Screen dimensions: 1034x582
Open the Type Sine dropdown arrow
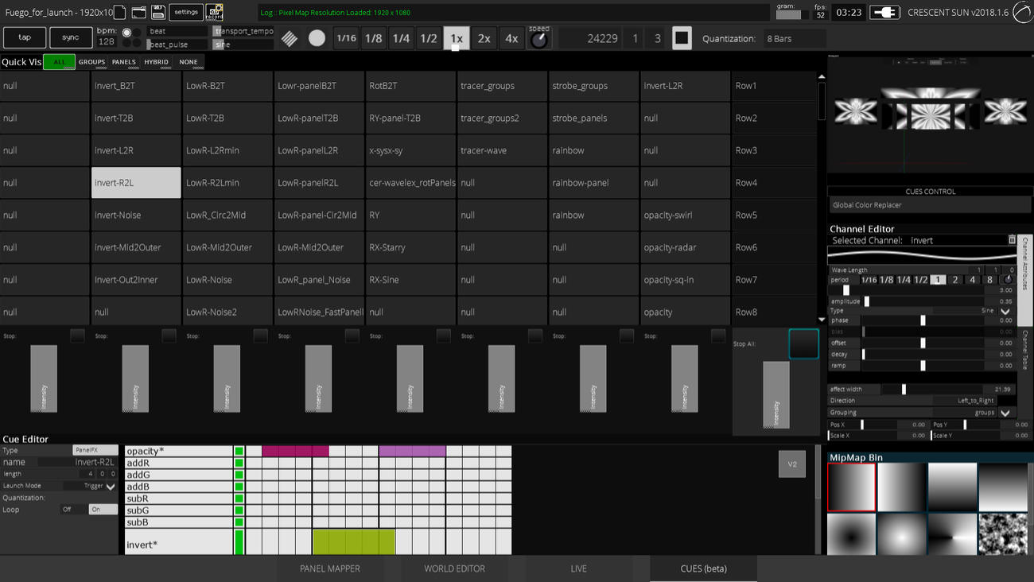pyautogui.click(x=1005, y=311)
